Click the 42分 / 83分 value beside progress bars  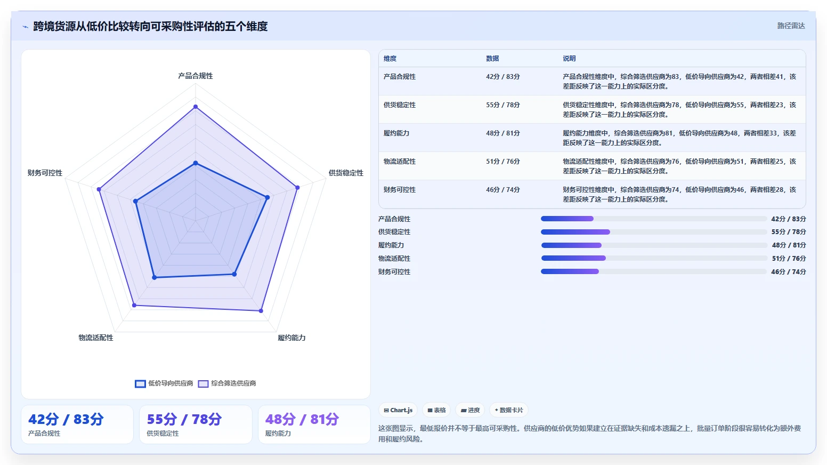click(789, 219)
